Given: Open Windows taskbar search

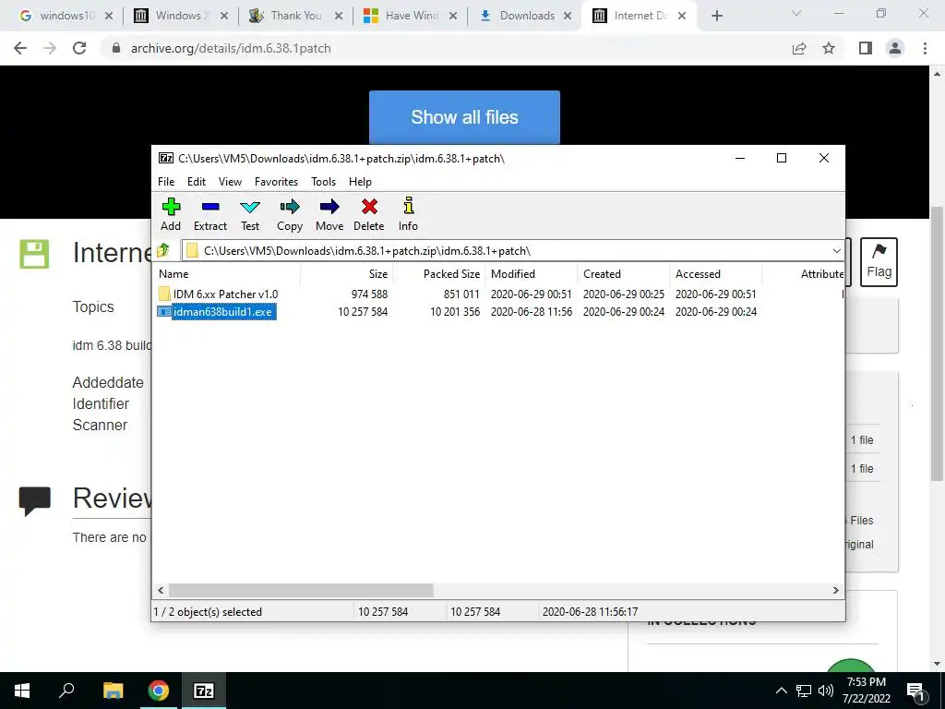Looking at the screenshot, I should (x=66, y=691).
